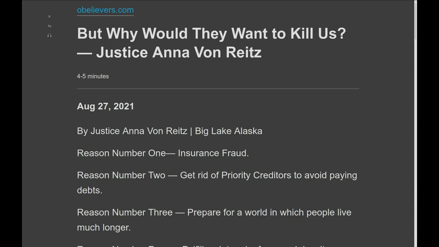439x247 pixels.
Task: Click the "Reason Number Three" text
Action: coord(124,212)
